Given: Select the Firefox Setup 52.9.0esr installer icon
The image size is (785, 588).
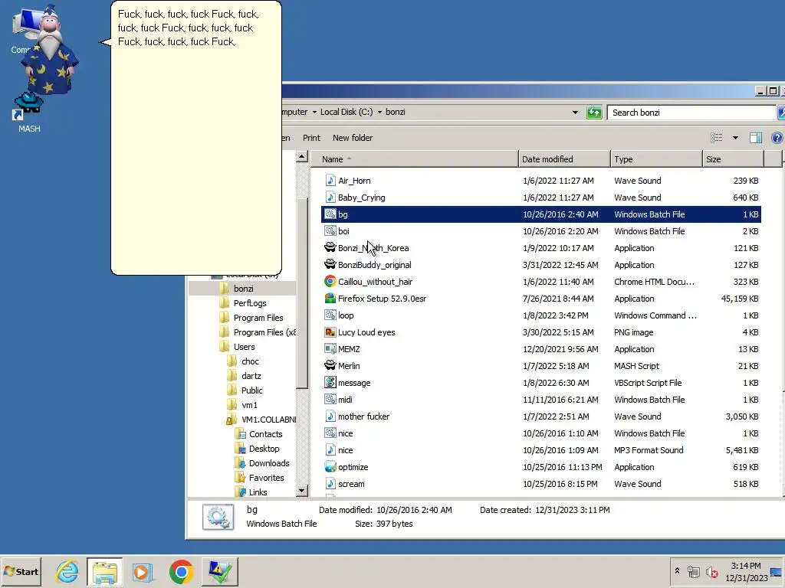Looking at the screenshot, I should [330, 299].
